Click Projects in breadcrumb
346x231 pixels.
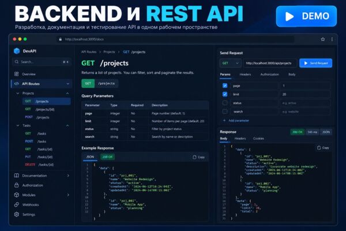click(109, 52)
